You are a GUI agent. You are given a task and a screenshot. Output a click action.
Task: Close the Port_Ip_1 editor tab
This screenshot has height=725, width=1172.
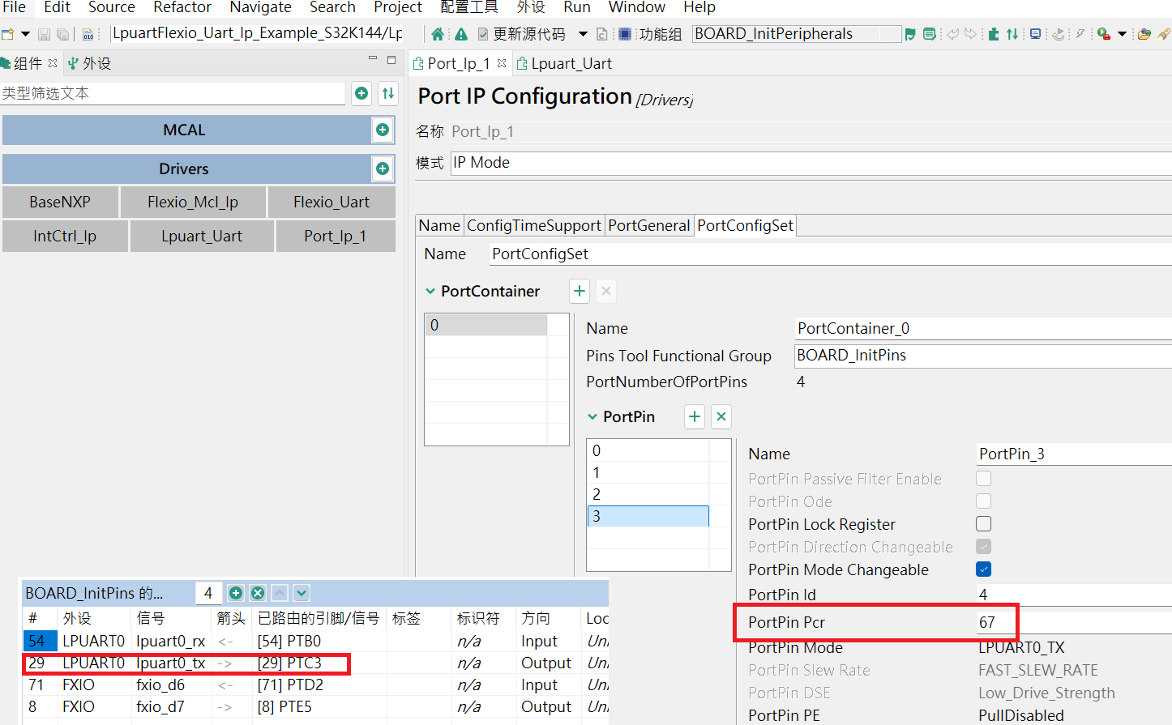pos(502,63)
